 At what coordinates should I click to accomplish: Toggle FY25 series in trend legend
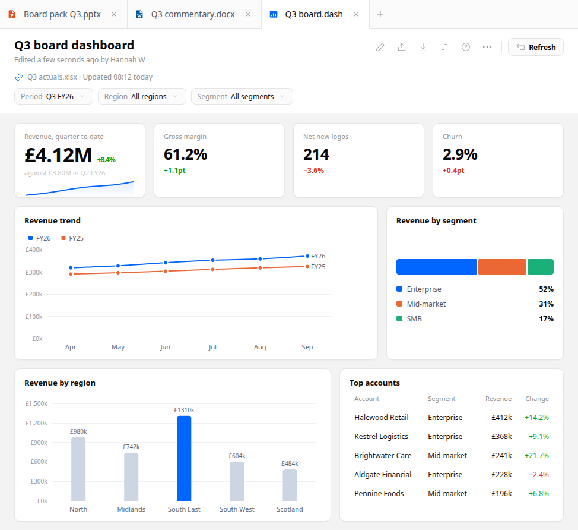click(72, 238)
